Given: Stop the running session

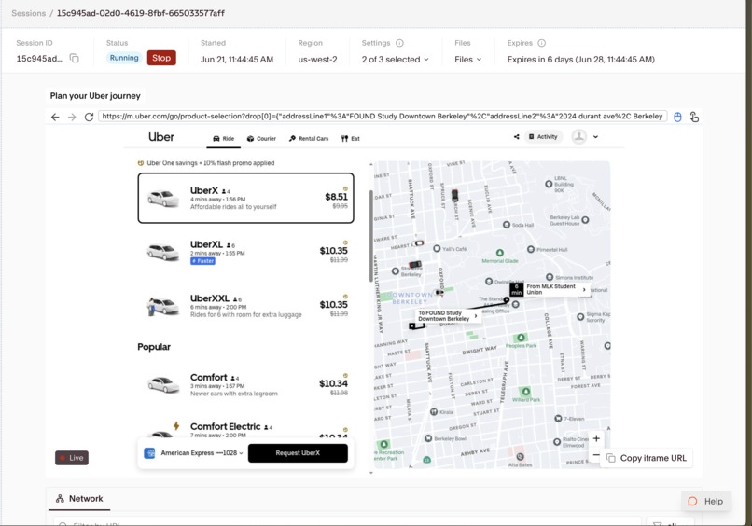Looking at the screenshot, I should pyautogui.click(x=161, y=58).
